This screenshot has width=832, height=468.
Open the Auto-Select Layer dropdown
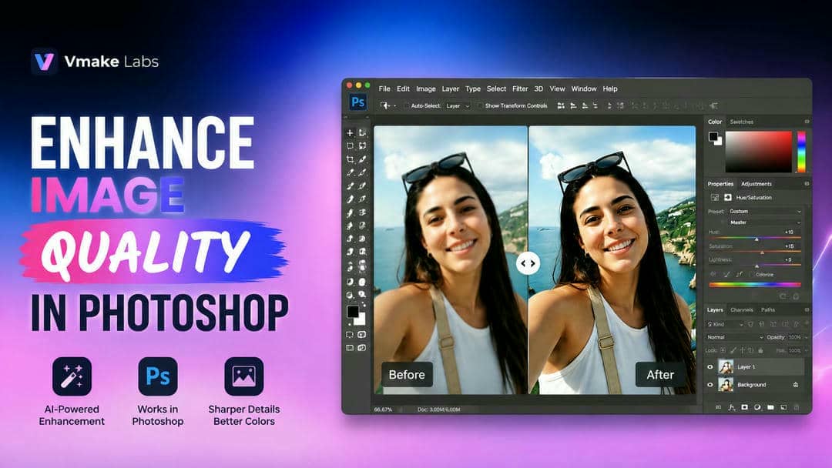458,106
